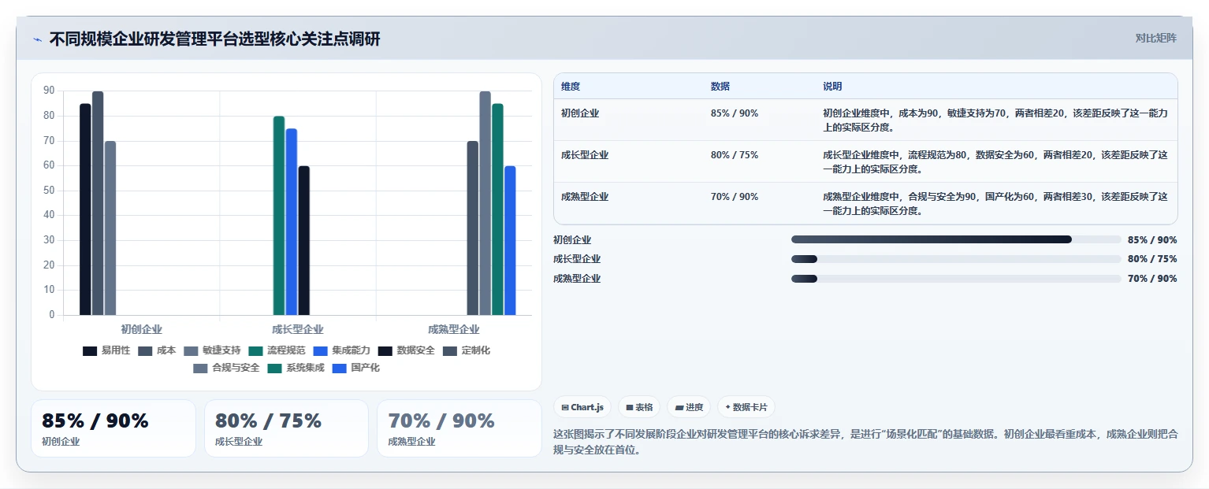This screenshot has width=1209, height=489.
Task: Click the 数据卡片 chip
Action: 746,407
